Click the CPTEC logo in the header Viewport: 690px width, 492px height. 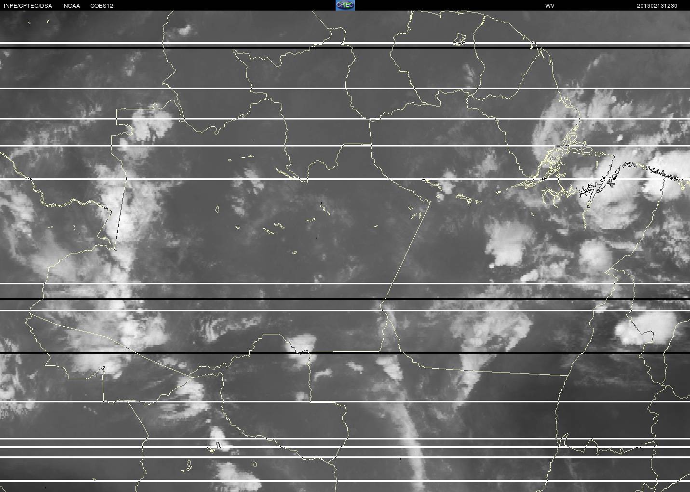click(345, 5)
